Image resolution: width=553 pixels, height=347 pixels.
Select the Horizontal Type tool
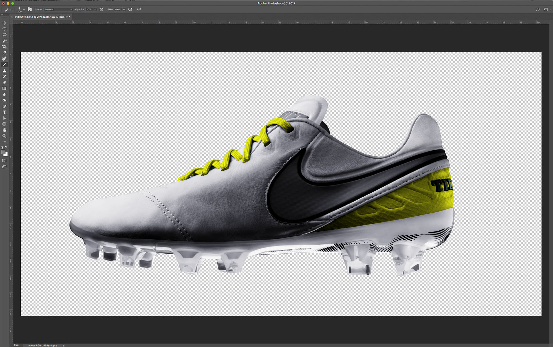click(x=4, y=112)
